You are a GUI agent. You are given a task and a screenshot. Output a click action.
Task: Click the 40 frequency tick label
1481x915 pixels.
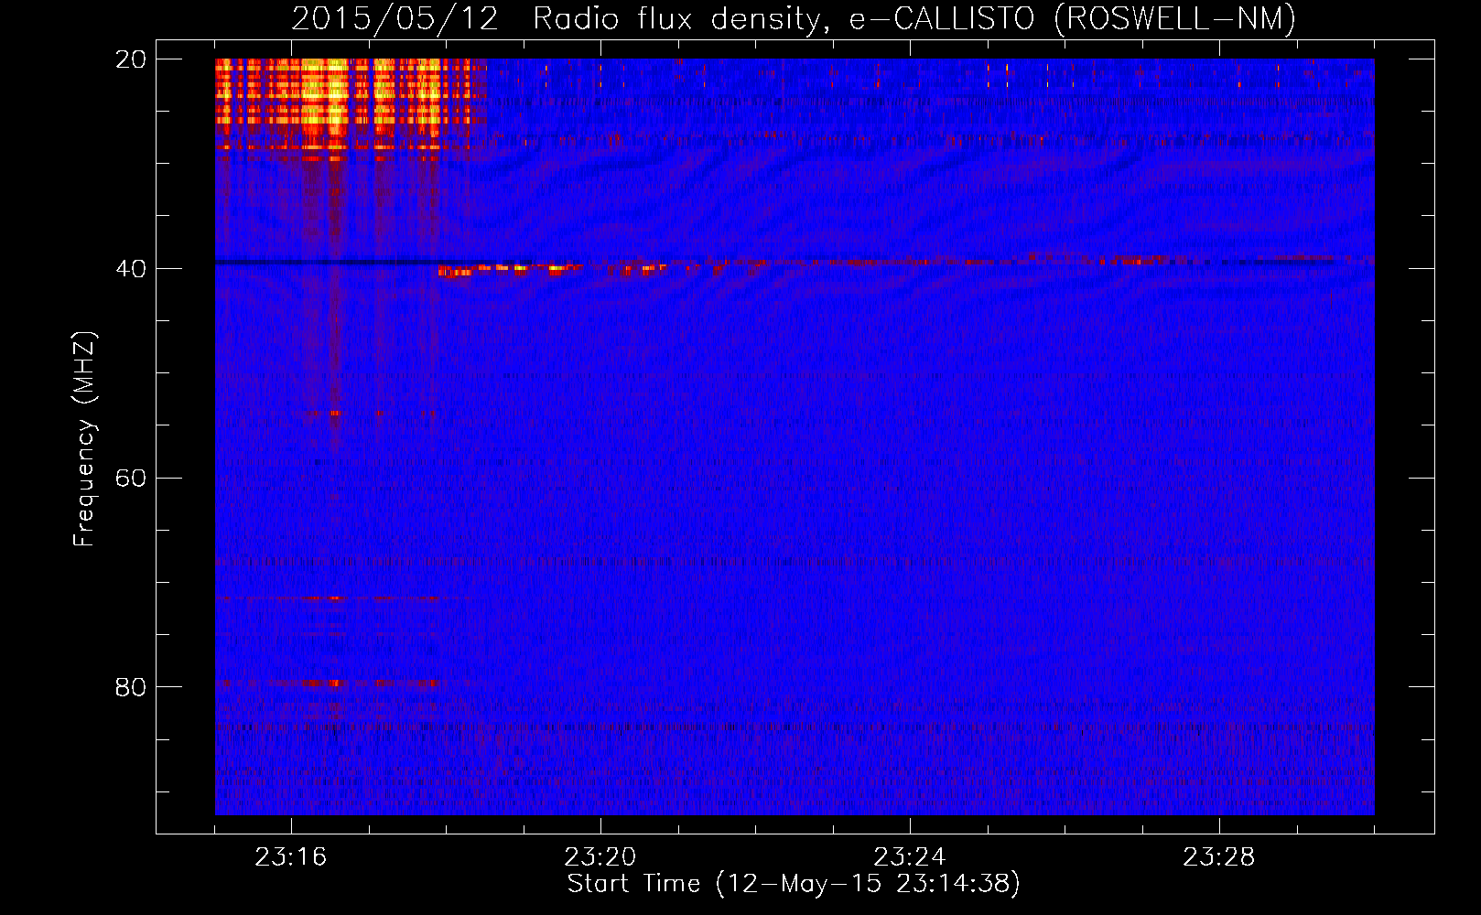click(131, 269)
